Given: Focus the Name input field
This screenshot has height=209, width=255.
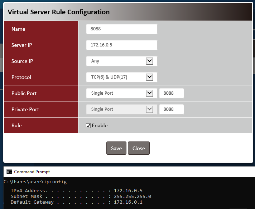Looking at the screenshot, I should [121, 29].
